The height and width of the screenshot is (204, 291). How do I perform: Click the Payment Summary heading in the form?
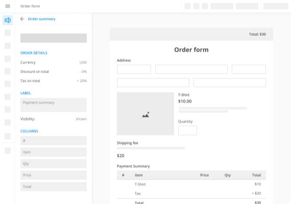click(x=133, y=166)
